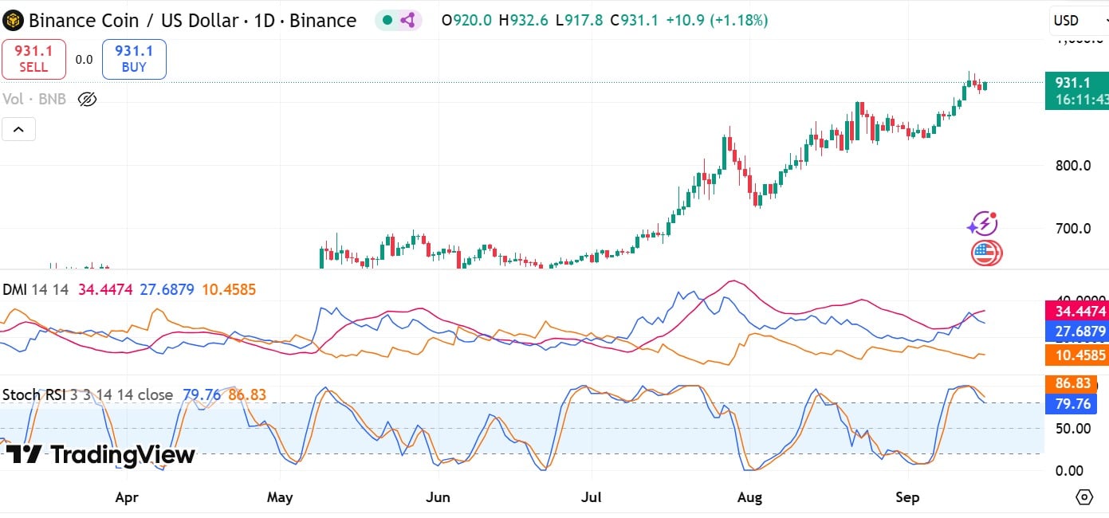Click the Aug label on time axis
The height and width of the screenshot is (518, 1109).
[749, 497]
